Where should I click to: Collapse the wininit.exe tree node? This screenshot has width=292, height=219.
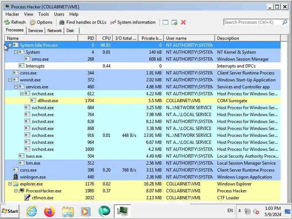(x=10, y=80)
